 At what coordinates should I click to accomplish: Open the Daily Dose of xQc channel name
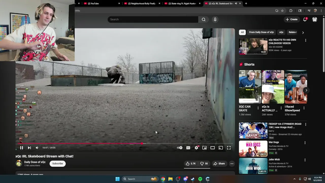coord(35,162)
